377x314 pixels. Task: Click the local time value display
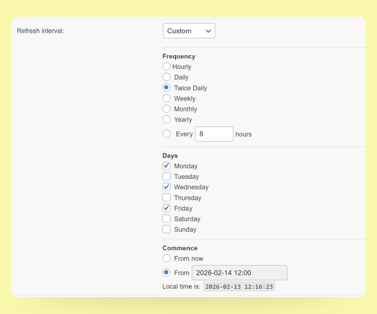point(239,286)
